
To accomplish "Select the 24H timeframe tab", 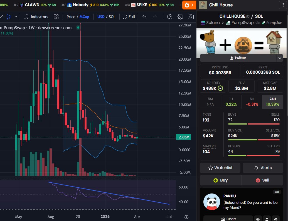I will 272,102.
